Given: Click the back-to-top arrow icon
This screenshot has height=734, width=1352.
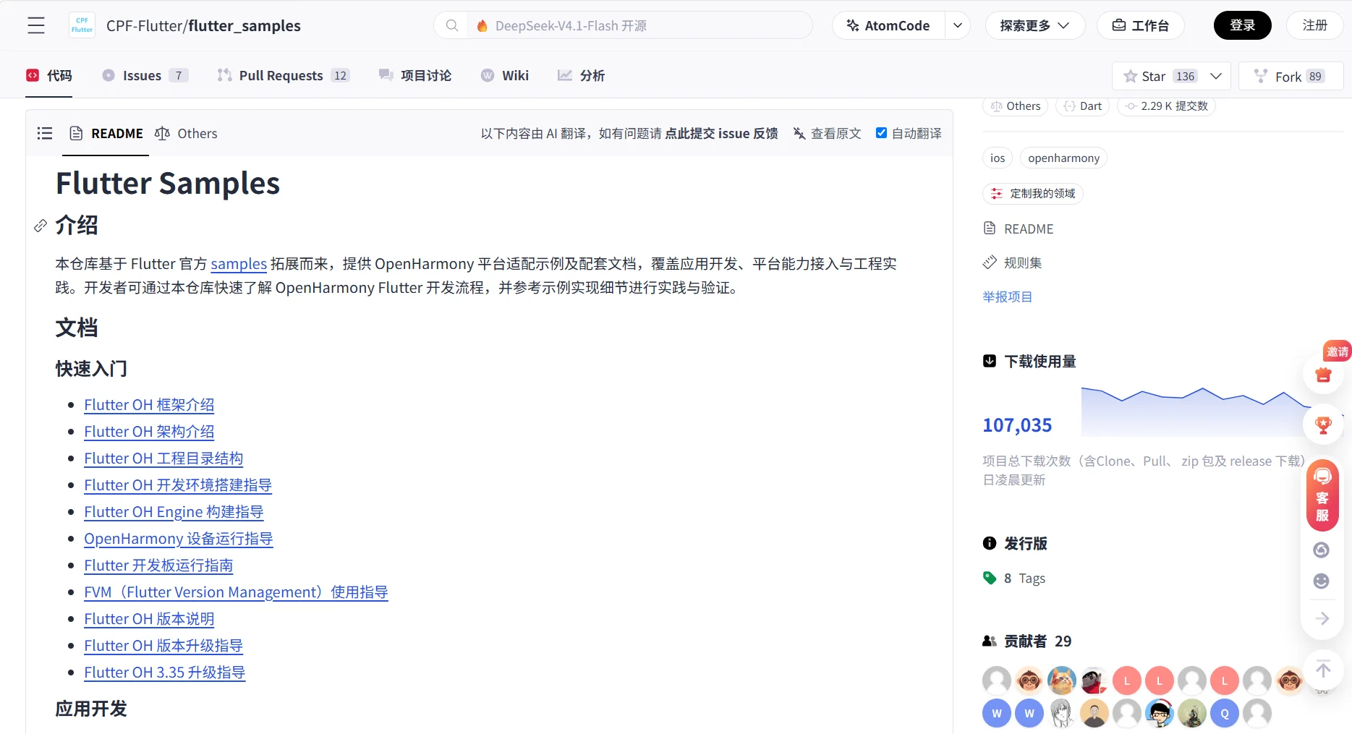Looking at the screenshot, I should [1323, 669].
